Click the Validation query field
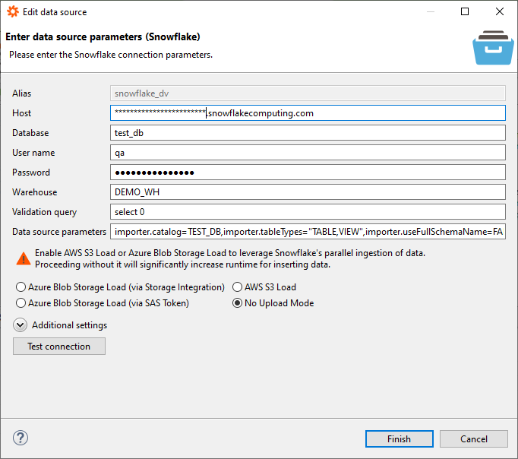 [x=307, y=212]
